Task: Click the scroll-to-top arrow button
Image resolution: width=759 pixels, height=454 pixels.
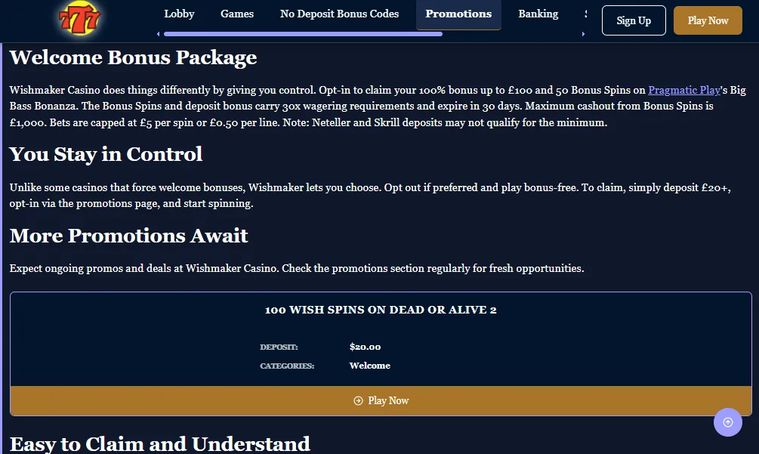Action: [727, 422]
